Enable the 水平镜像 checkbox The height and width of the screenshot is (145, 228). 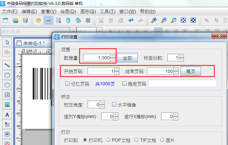pyautogui.click(x=114, y=105)
